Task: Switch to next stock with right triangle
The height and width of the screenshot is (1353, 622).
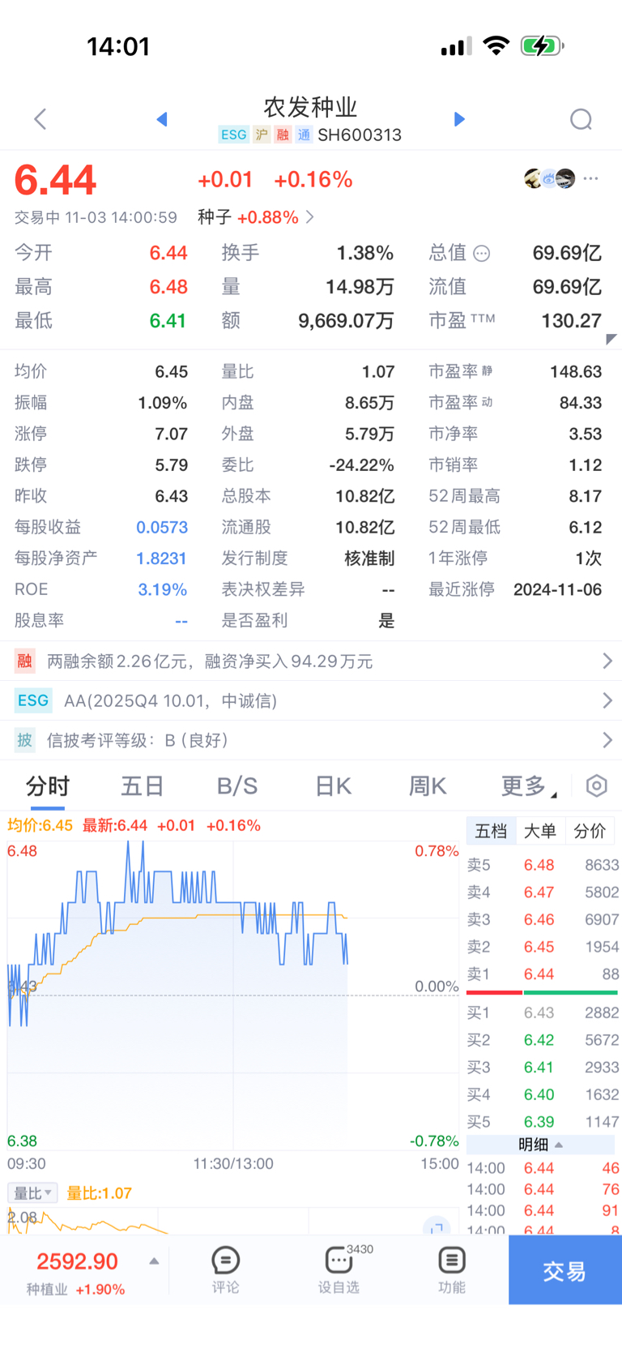Action: (x=459, y=119)
